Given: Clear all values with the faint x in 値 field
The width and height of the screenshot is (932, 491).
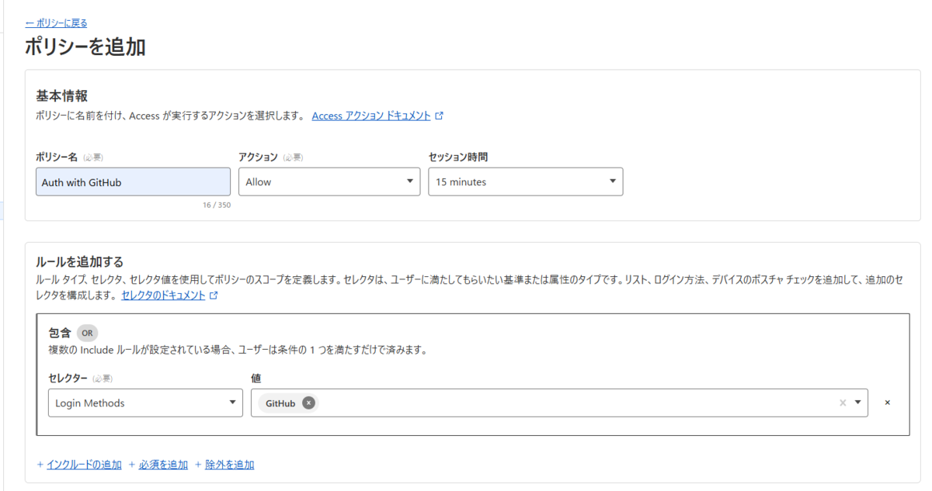Looking at the screenshot, I should coord(843,403).
